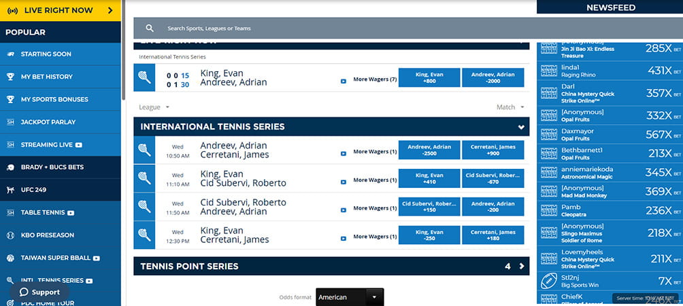Select Taiwan Super BBall in sidebar
683x306 pixels.
point(60,257)
